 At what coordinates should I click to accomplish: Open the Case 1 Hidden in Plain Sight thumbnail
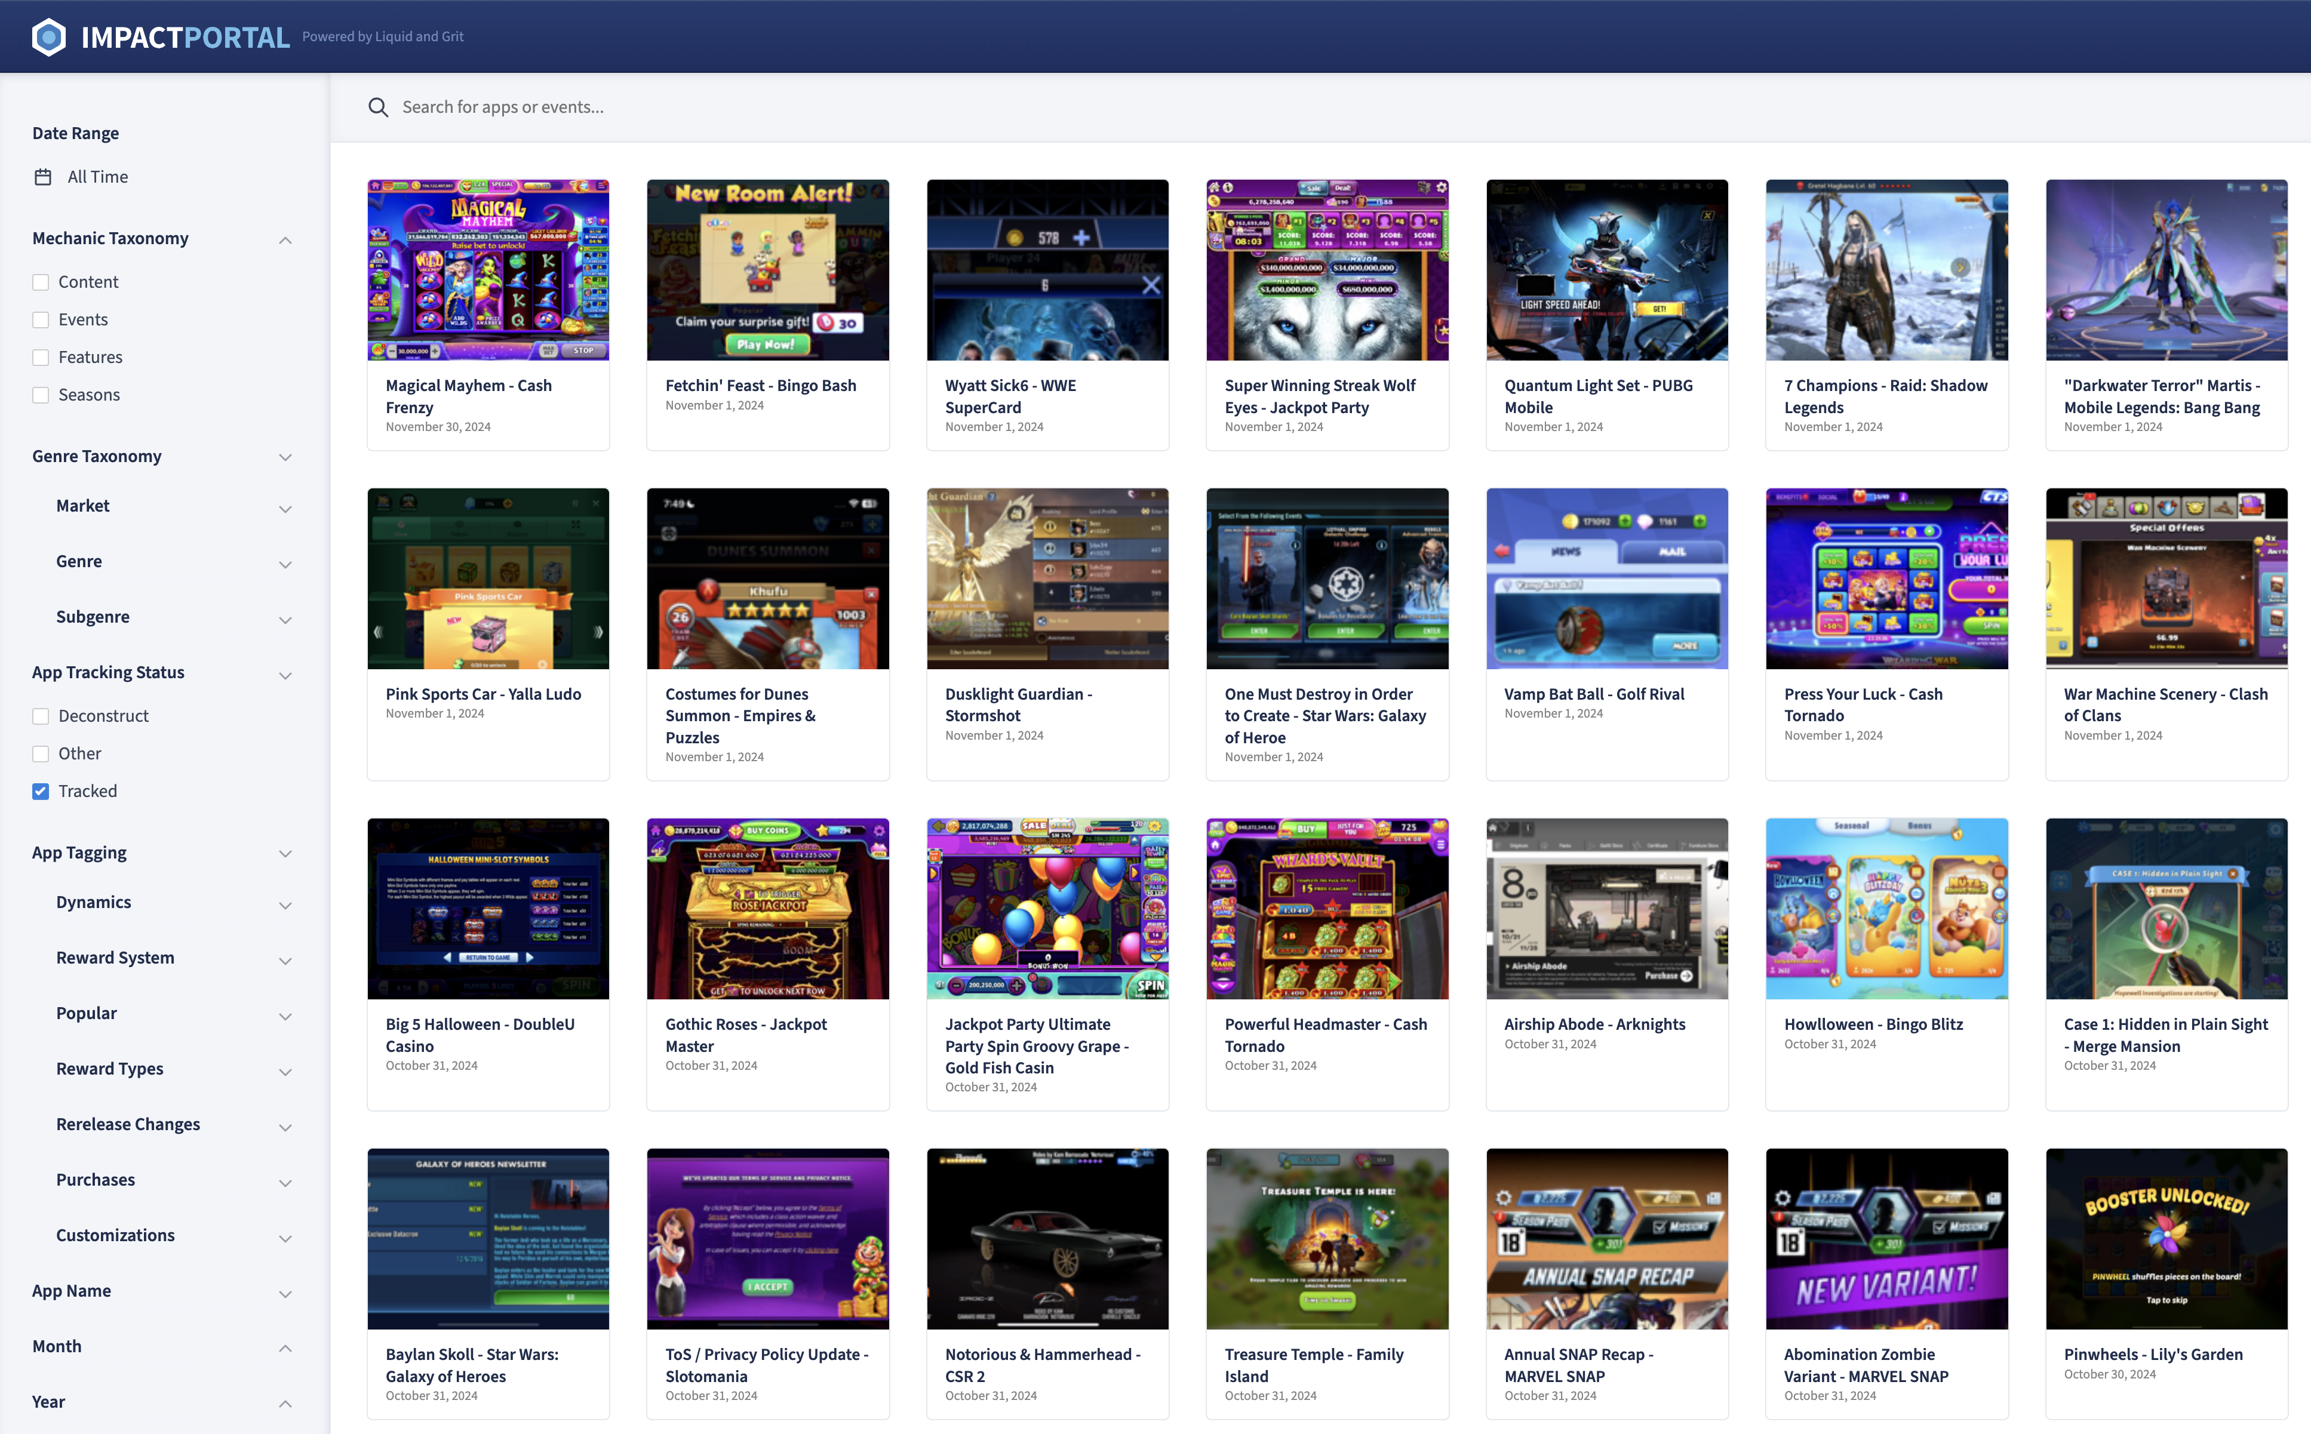pyautogui.click(x=2167, y=909)
